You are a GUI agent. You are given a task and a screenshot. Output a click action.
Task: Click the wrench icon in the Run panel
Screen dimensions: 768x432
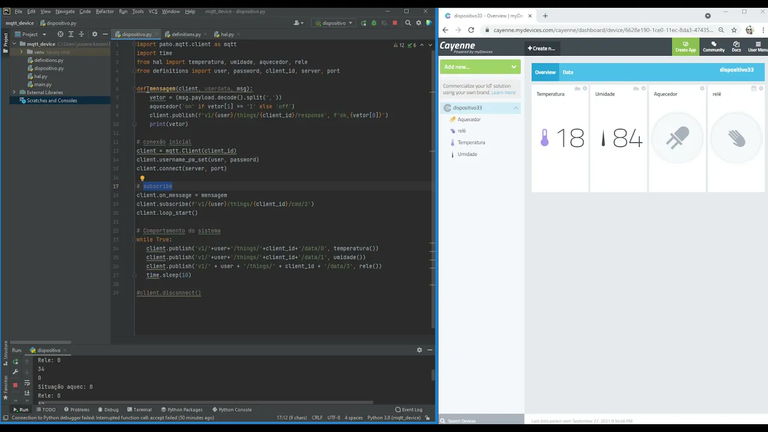(16, 372)
